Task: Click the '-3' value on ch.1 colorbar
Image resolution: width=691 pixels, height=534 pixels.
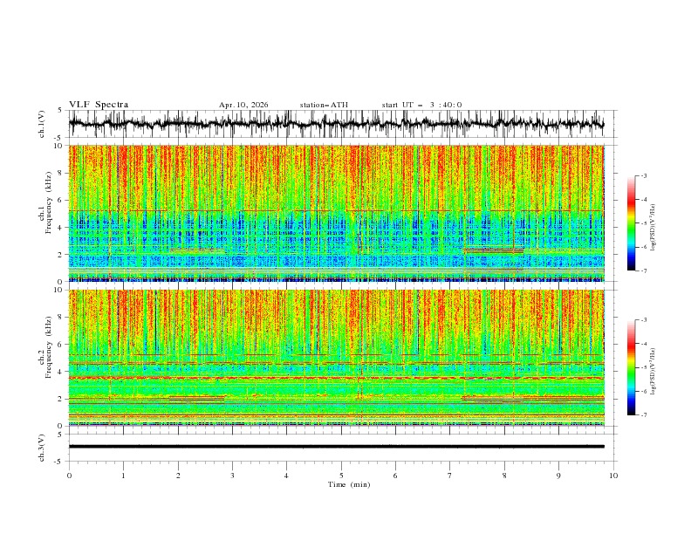Action: pyautogui.click(x=643, y=175)
